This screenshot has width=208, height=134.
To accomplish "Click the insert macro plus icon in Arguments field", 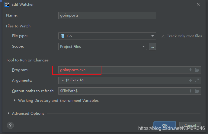I will coord(190,80).
